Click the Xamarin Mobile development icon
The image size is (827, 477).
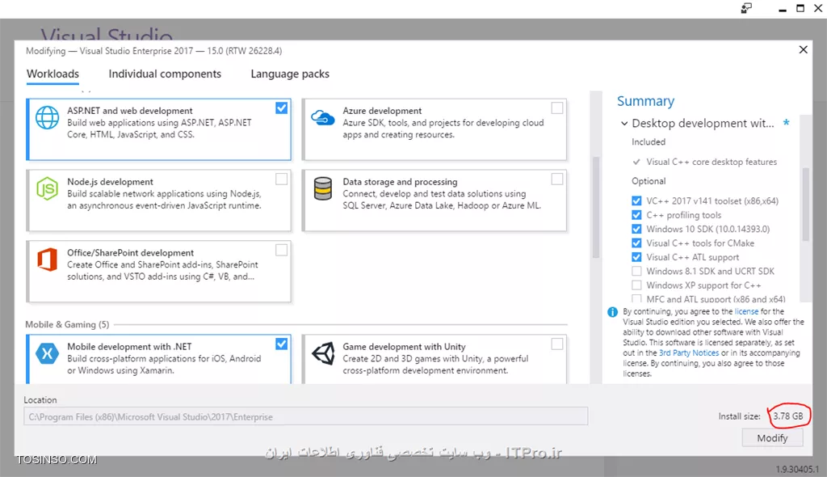point(47,353)
